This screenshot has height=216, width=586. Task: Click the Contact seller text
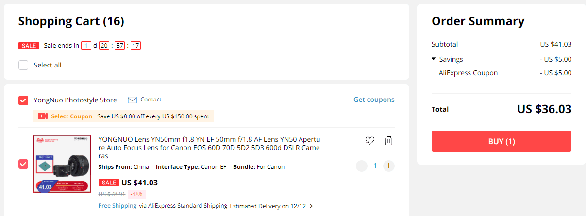[x=151, y=100]
